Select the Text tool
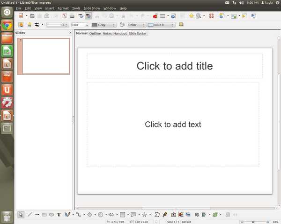Viewport: 281px width, 224px height. point(59,214)
